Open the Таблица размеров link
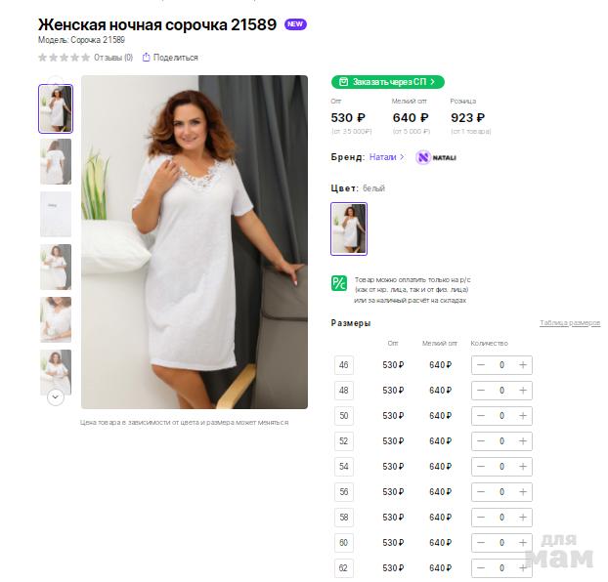 pos(570,323)
